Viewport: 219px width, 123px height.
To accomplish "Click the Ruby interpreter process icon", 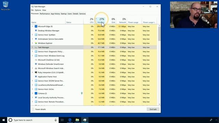I will (36, 72).
